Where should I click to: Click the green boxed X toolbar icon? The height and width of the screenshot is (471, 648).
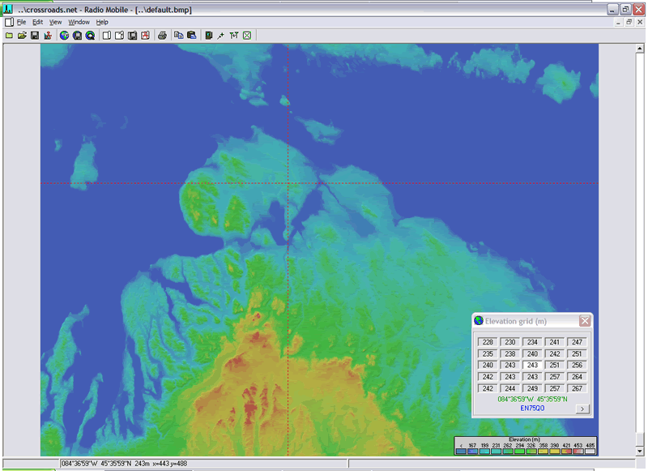(247, 36)
